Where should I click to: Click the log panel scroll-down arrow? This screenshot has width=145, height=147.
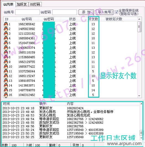click(x=141, y=138)
